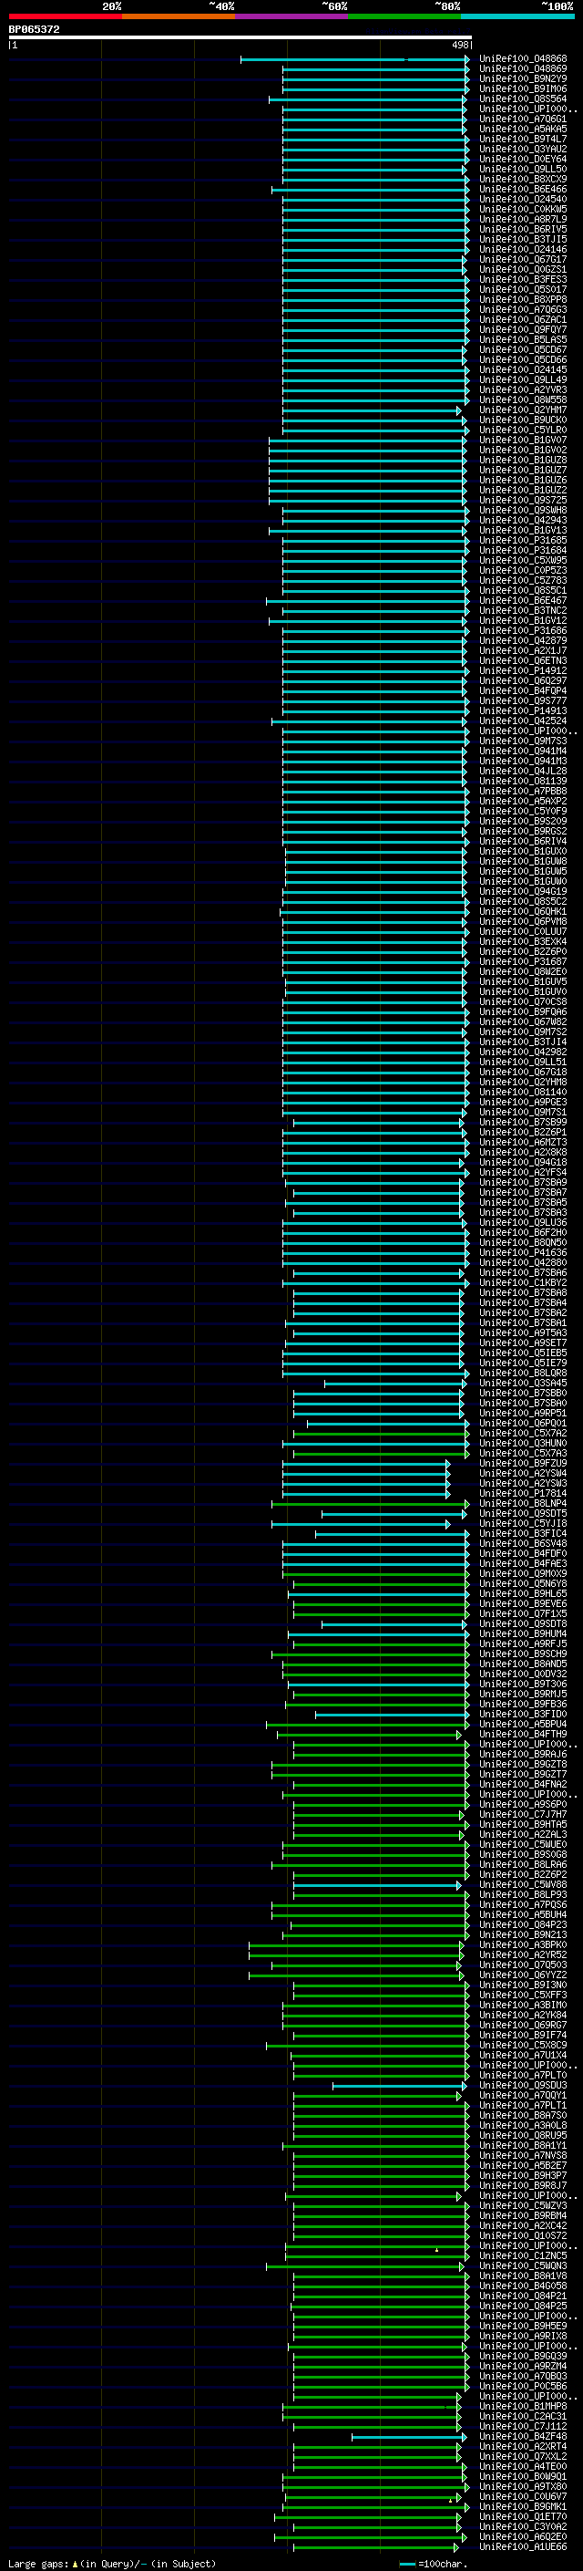Screen dimensions: 583x2571
Task: Select hit label UniRef100_Q3YAU2
Action: [523, 149]
